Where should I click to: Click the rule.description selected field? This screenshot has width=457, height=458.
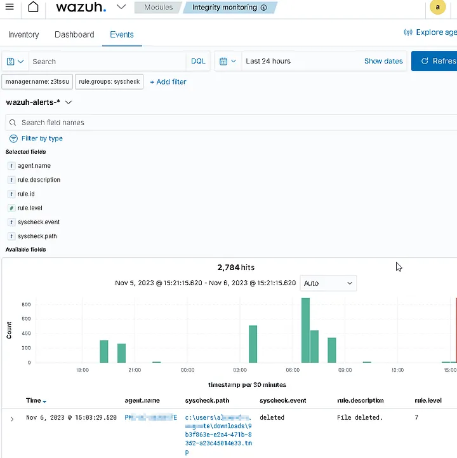(x=39, y=180)
